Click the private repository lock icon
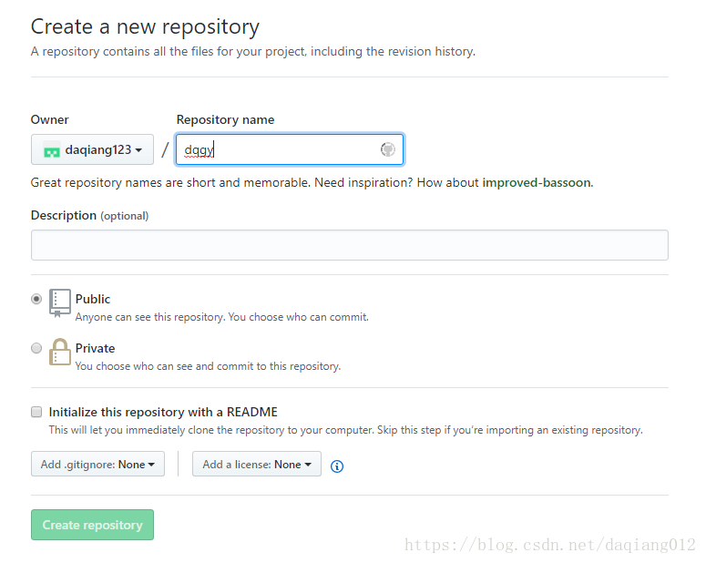This screenshot has width=706, height=563. click(59, 352)
